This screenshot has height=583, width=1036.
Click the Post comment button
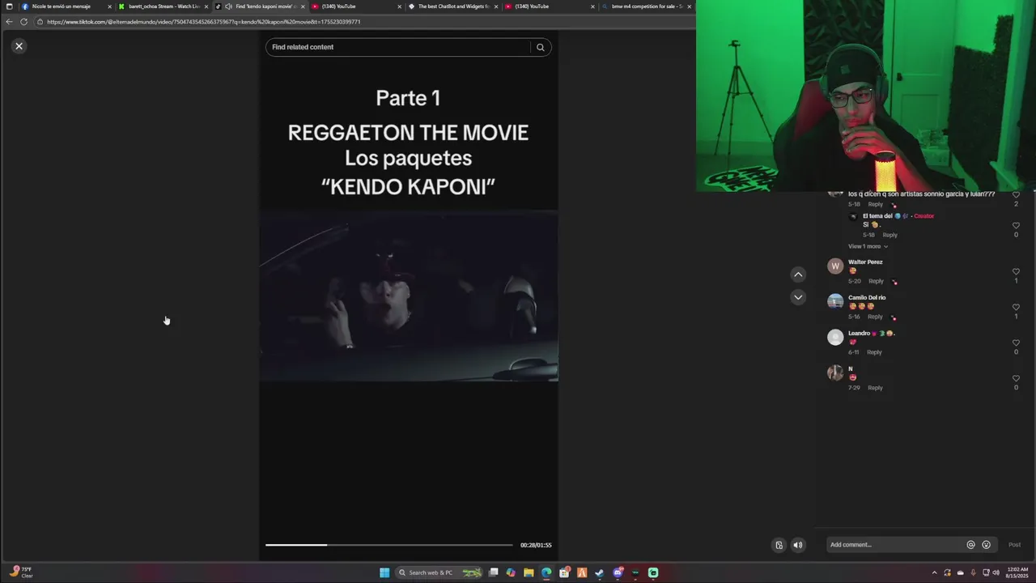pos(1014,545)
